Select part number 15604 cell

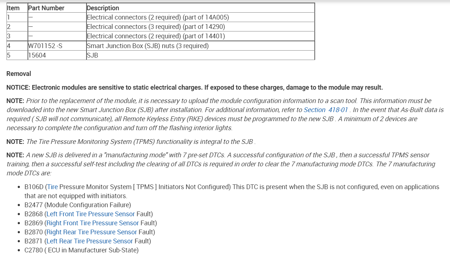click(x=37, y=55)
